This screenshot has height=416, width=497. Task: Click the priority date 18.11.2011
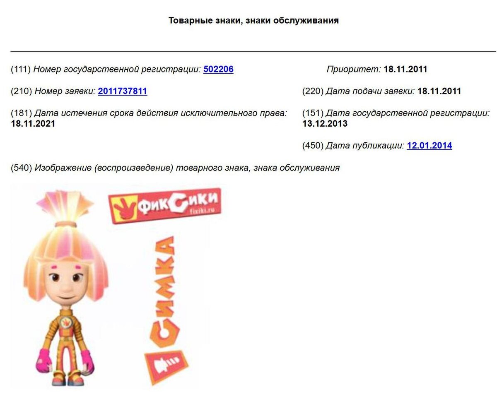[405, 69]
